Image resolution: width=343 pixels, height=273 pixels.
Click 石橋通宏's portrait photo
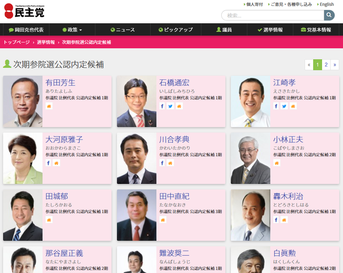[137, 102]
